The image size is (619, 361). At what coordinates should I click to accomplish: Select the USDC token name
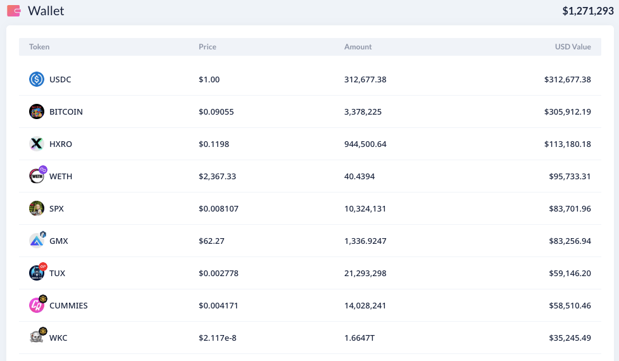point(60,79)
